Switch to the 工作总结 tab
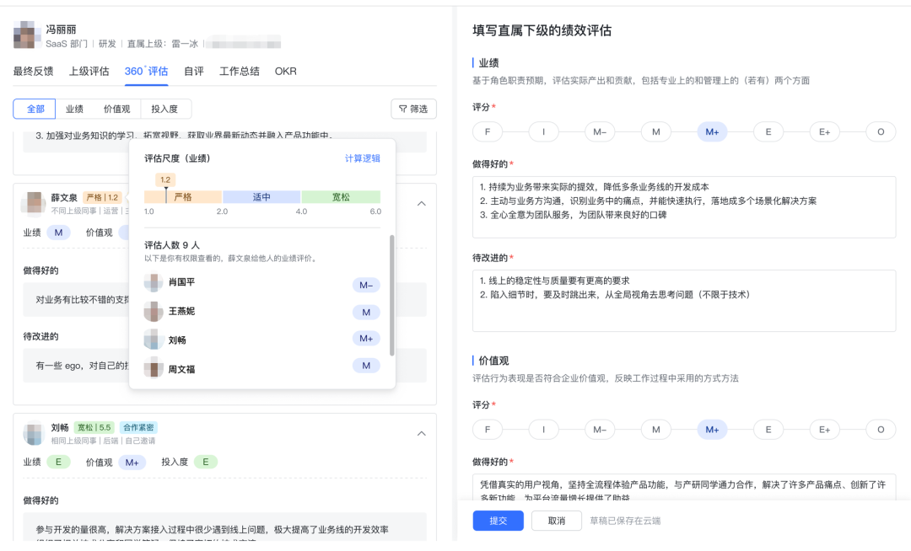 pyautogui.click(x=242, y=72)
